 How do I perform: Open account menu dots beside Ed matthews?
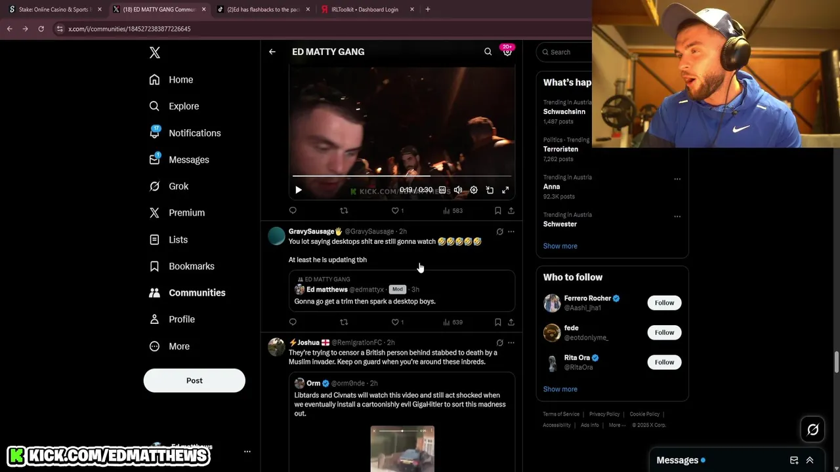pos(247,451)
